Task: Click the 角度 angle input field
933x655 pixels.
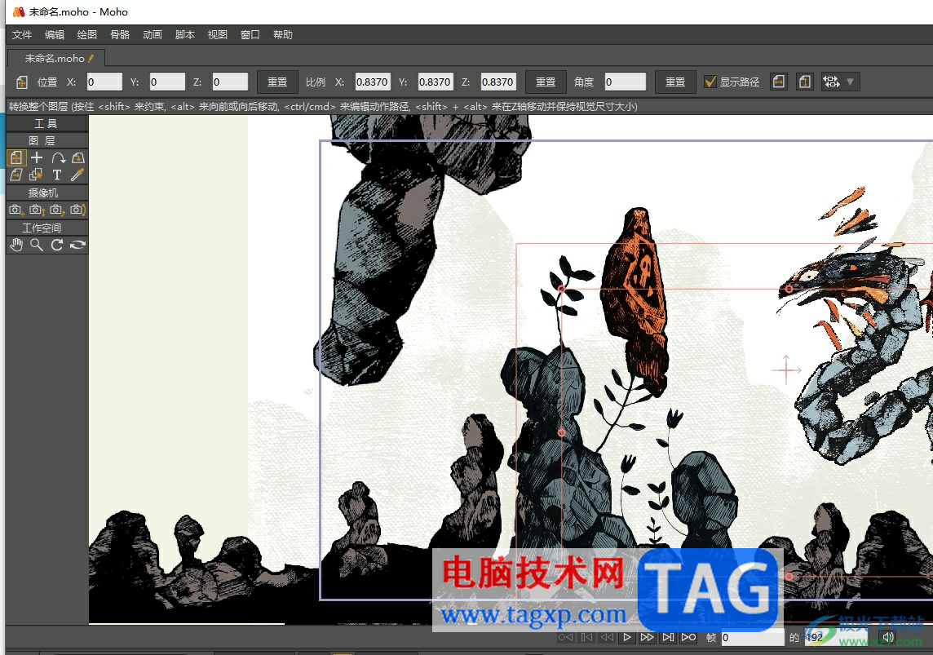Action: point(626,82)
